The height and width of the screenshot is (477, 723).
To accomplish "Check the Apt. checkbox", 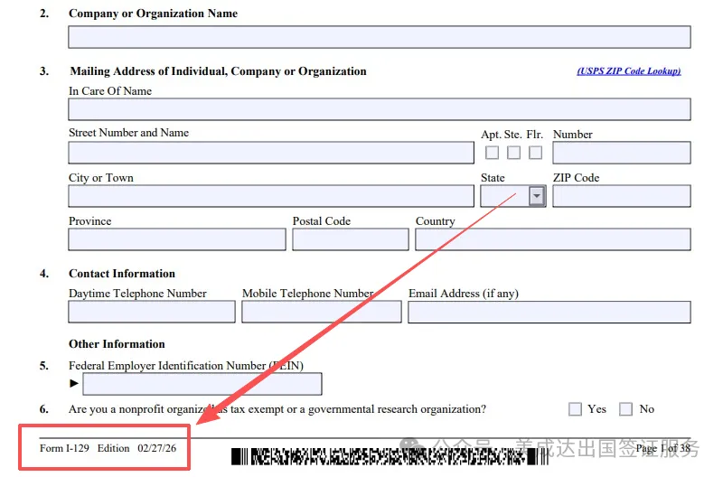I will point(493,153).
